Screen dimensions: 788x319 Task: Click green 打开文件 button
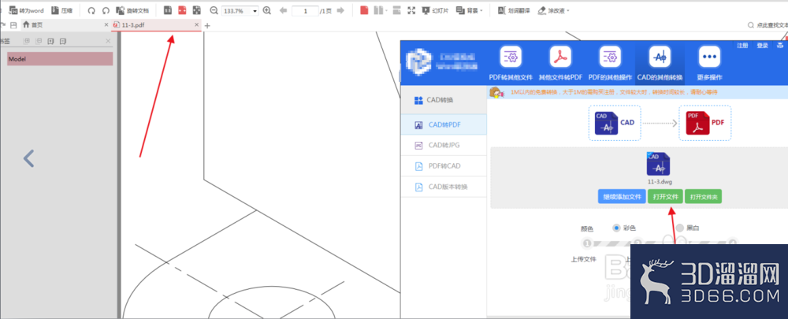(x=665, y=197)
